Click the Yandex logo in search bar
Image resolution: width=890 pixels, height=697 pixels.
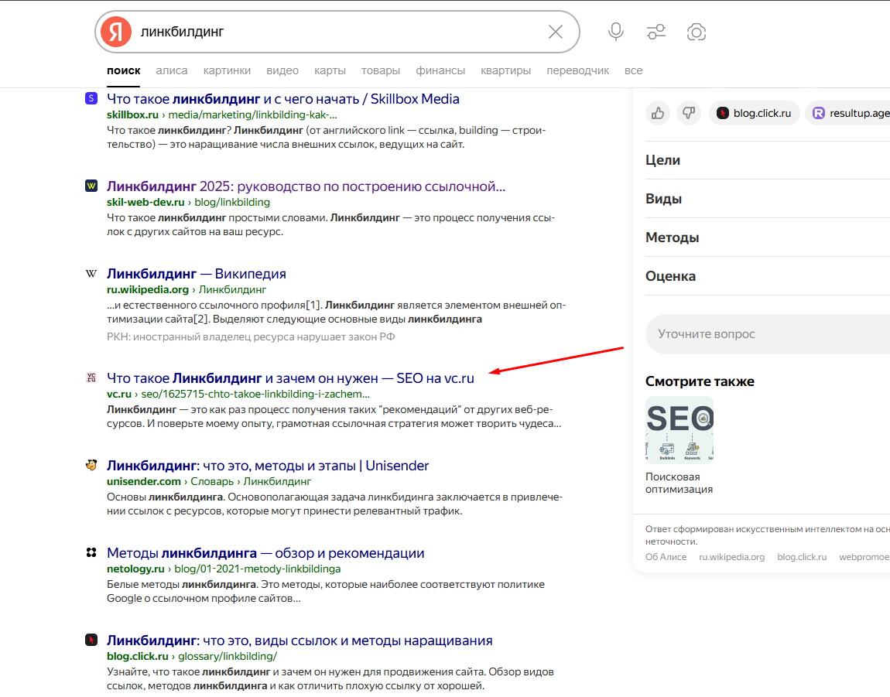click(116, 32)
